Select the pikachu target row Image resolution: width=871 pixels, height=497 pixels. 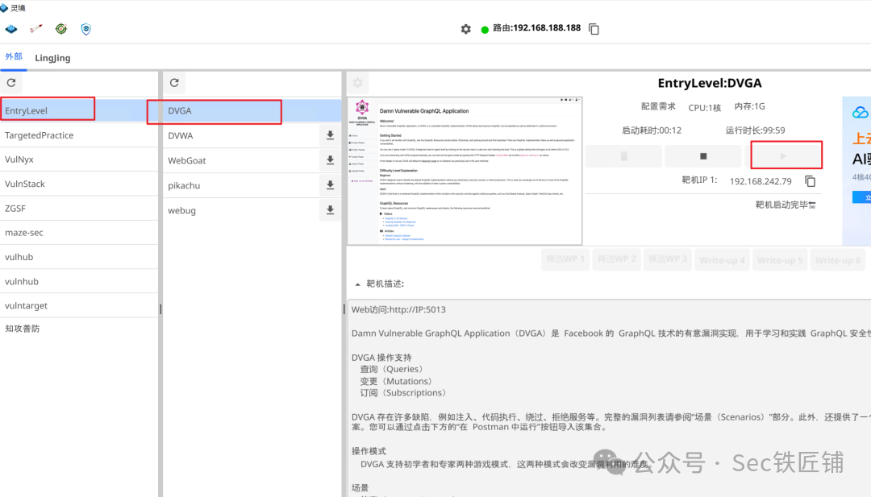tap(252, 185)
